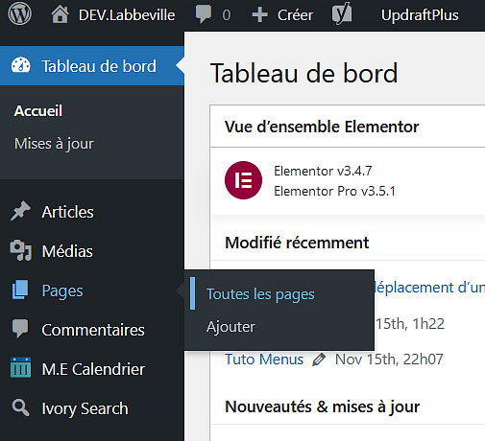
Task: Click the Elementor Pro v3.5.1 version text
Action: pos(334,191)
